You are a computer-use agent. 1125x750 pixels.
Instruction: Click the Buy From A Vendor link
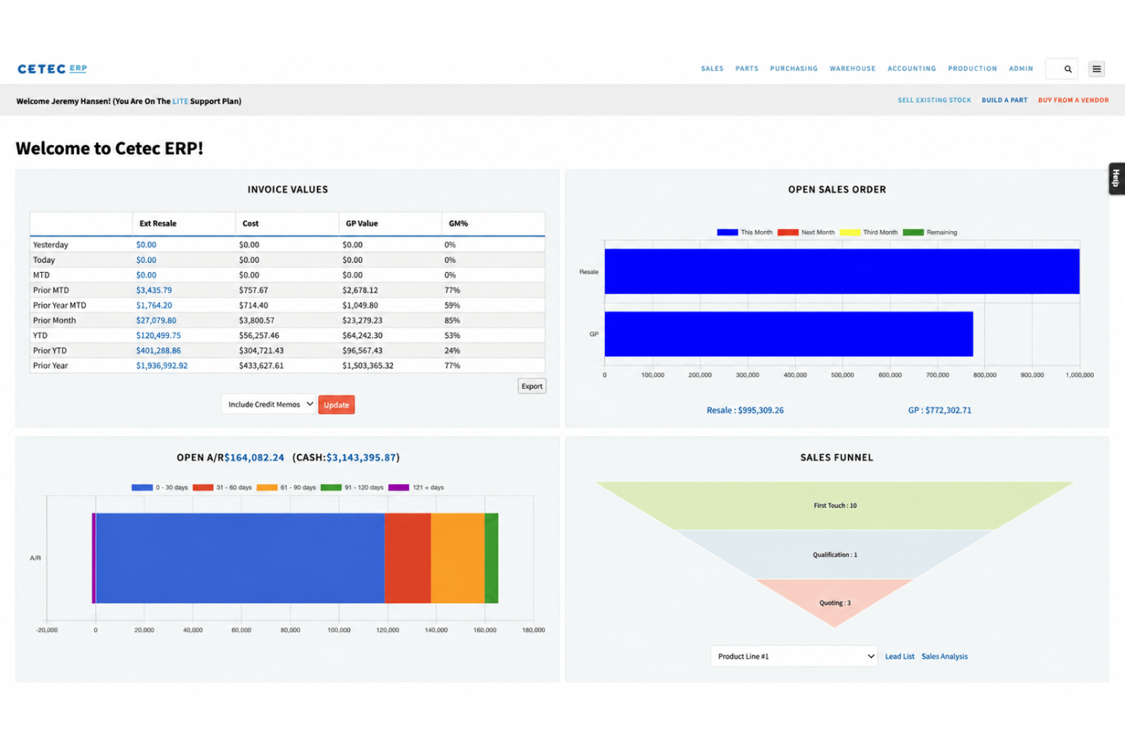[1073, 100]
